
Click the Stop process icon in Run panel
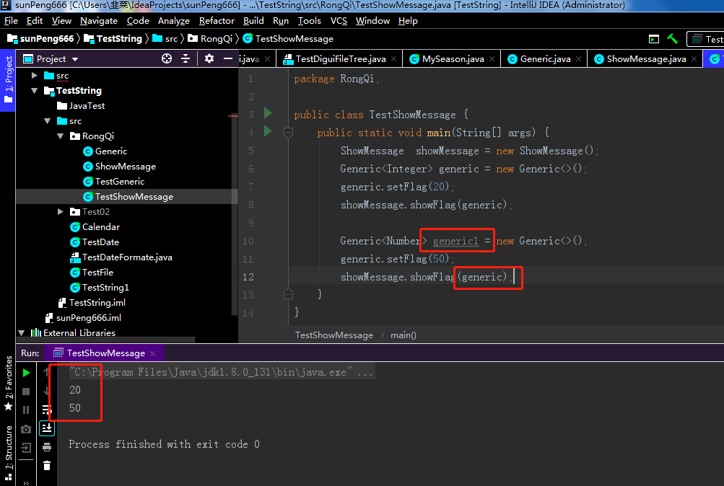(26, 392)
